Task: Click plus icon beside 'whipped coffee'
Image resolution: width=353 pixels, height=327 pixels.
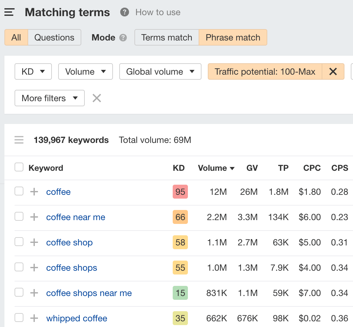Action: [x=34, y=318]
